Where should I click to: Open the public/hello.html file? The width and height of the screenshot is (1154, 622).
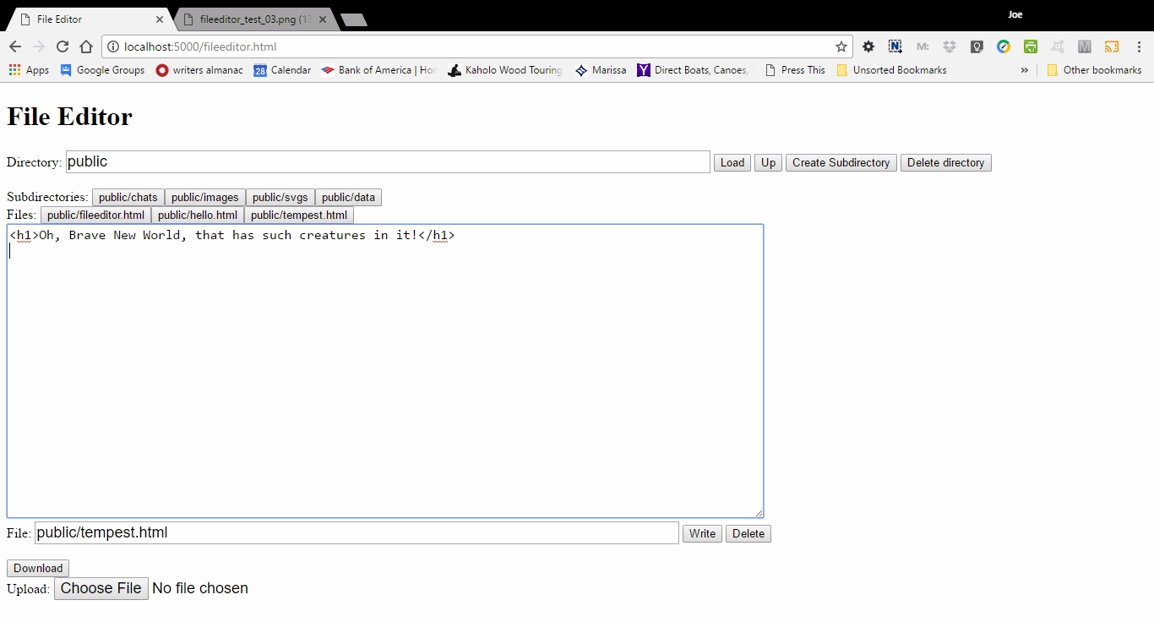[x=198, y=216]
